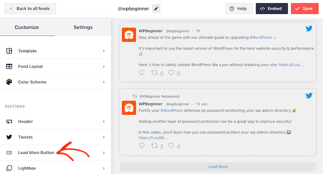Open the #WordPress hashtag link in first tweet
The image size is (323, 174).
click(x=261, y=37)
